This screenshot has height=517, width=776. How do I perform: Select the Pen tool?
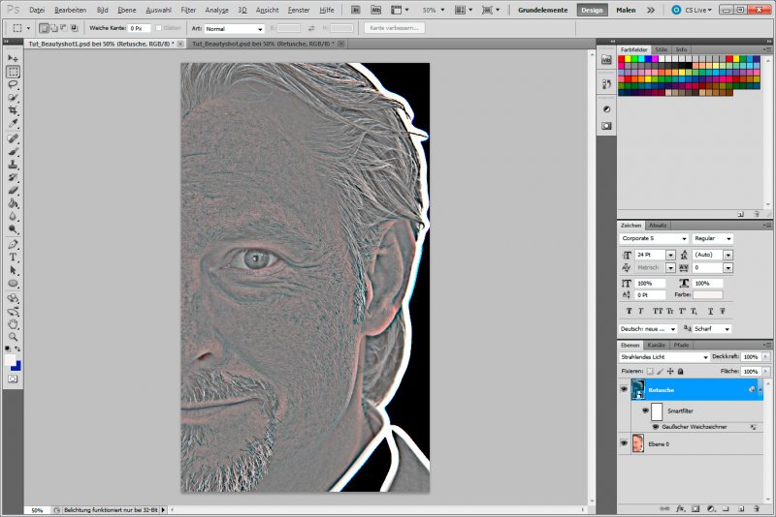point(13,244)
